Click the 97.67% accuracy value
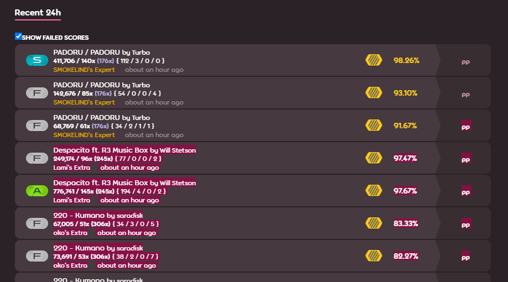 pyautogui.click(x=405, y=191)
